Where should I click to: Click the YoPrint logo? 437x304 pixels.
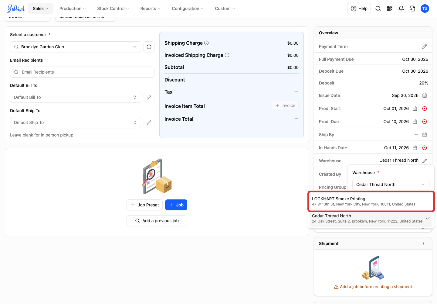pos(16,9)
